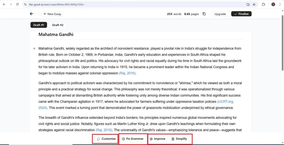This screenshot has width=284, height=145.
Task: Click the Simplify button in the bottom toolbar
Action: (179, 139)
